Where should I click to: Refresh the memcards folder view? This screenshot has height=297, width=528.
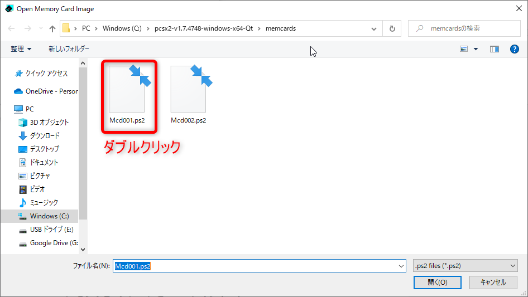392,28
